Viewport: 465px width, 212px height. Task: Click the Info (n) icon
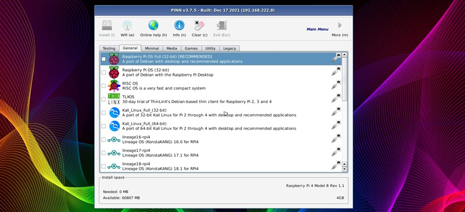179,25
